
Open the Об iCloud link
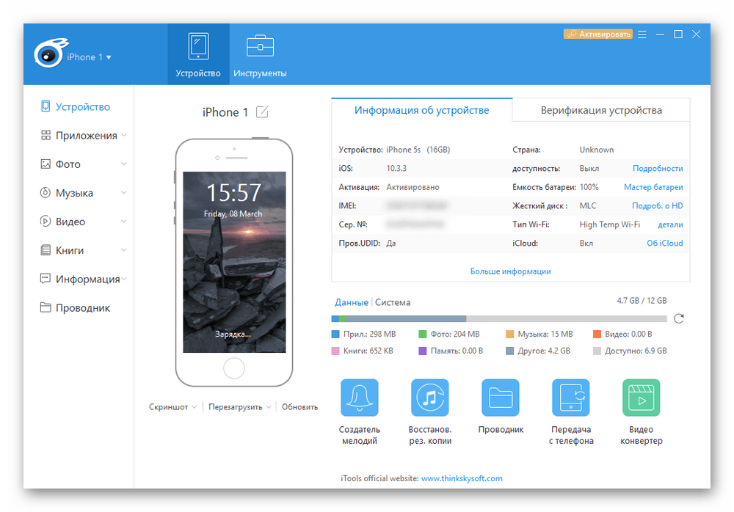(665, 244)
